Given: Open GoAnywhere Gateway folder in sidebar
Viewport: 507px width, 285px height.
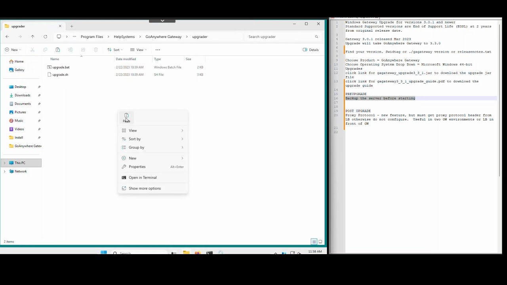Looking at the screenshot, I should (x=25, y=146).
